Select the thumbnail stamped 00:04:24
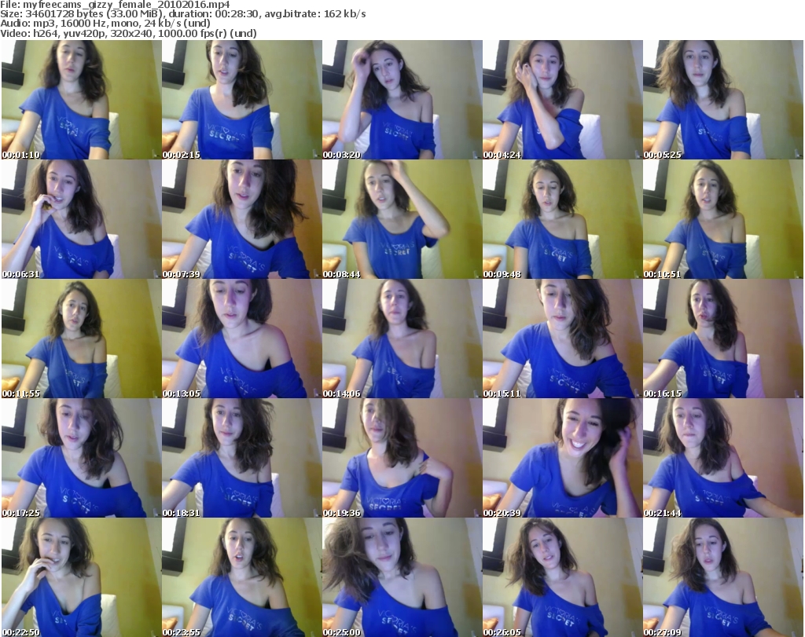 click(x=563, y=100)
